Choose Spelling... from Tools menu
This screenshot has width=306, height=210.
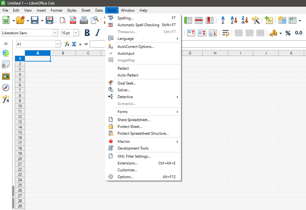coord(143,18)
